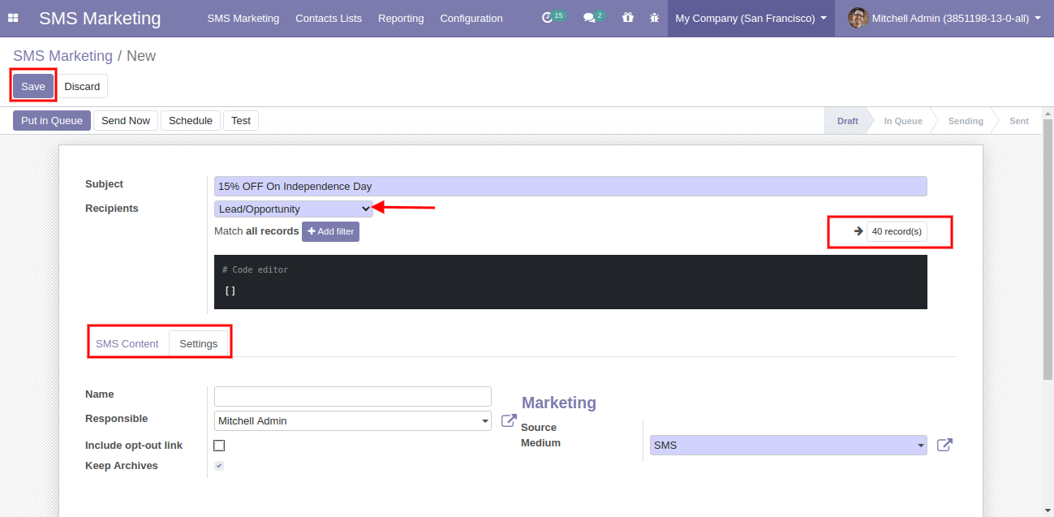Click the Test button
The height and width of the screenshot is (517, 1054).
pos(241,120)
